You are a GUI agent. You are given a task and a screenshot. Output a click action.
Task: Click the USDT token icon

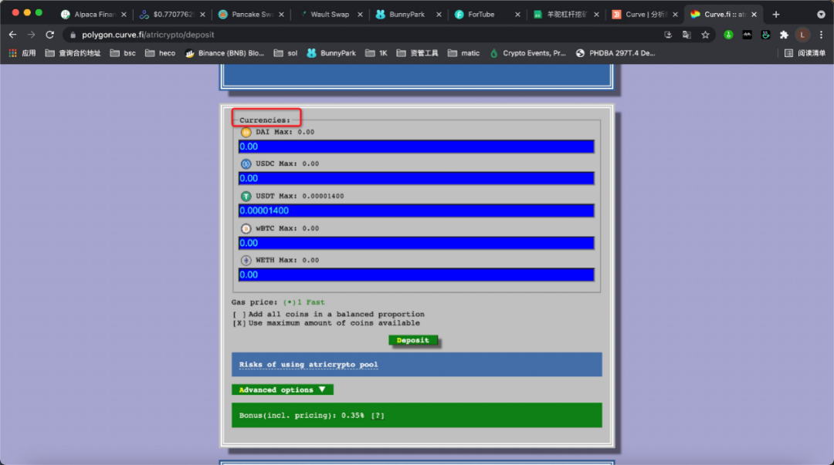pyautogui.click(x=246, y=196)
